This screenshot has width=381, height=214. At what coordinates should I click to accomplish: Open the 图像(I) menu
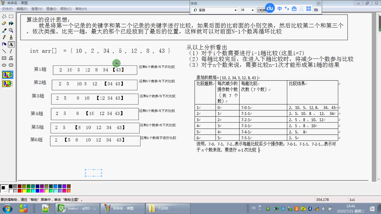[x=51, y=9]
